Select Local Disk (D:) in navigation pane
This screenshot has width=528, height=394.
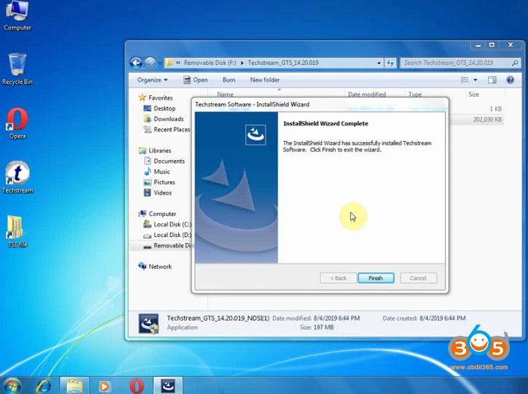[167, 235]
